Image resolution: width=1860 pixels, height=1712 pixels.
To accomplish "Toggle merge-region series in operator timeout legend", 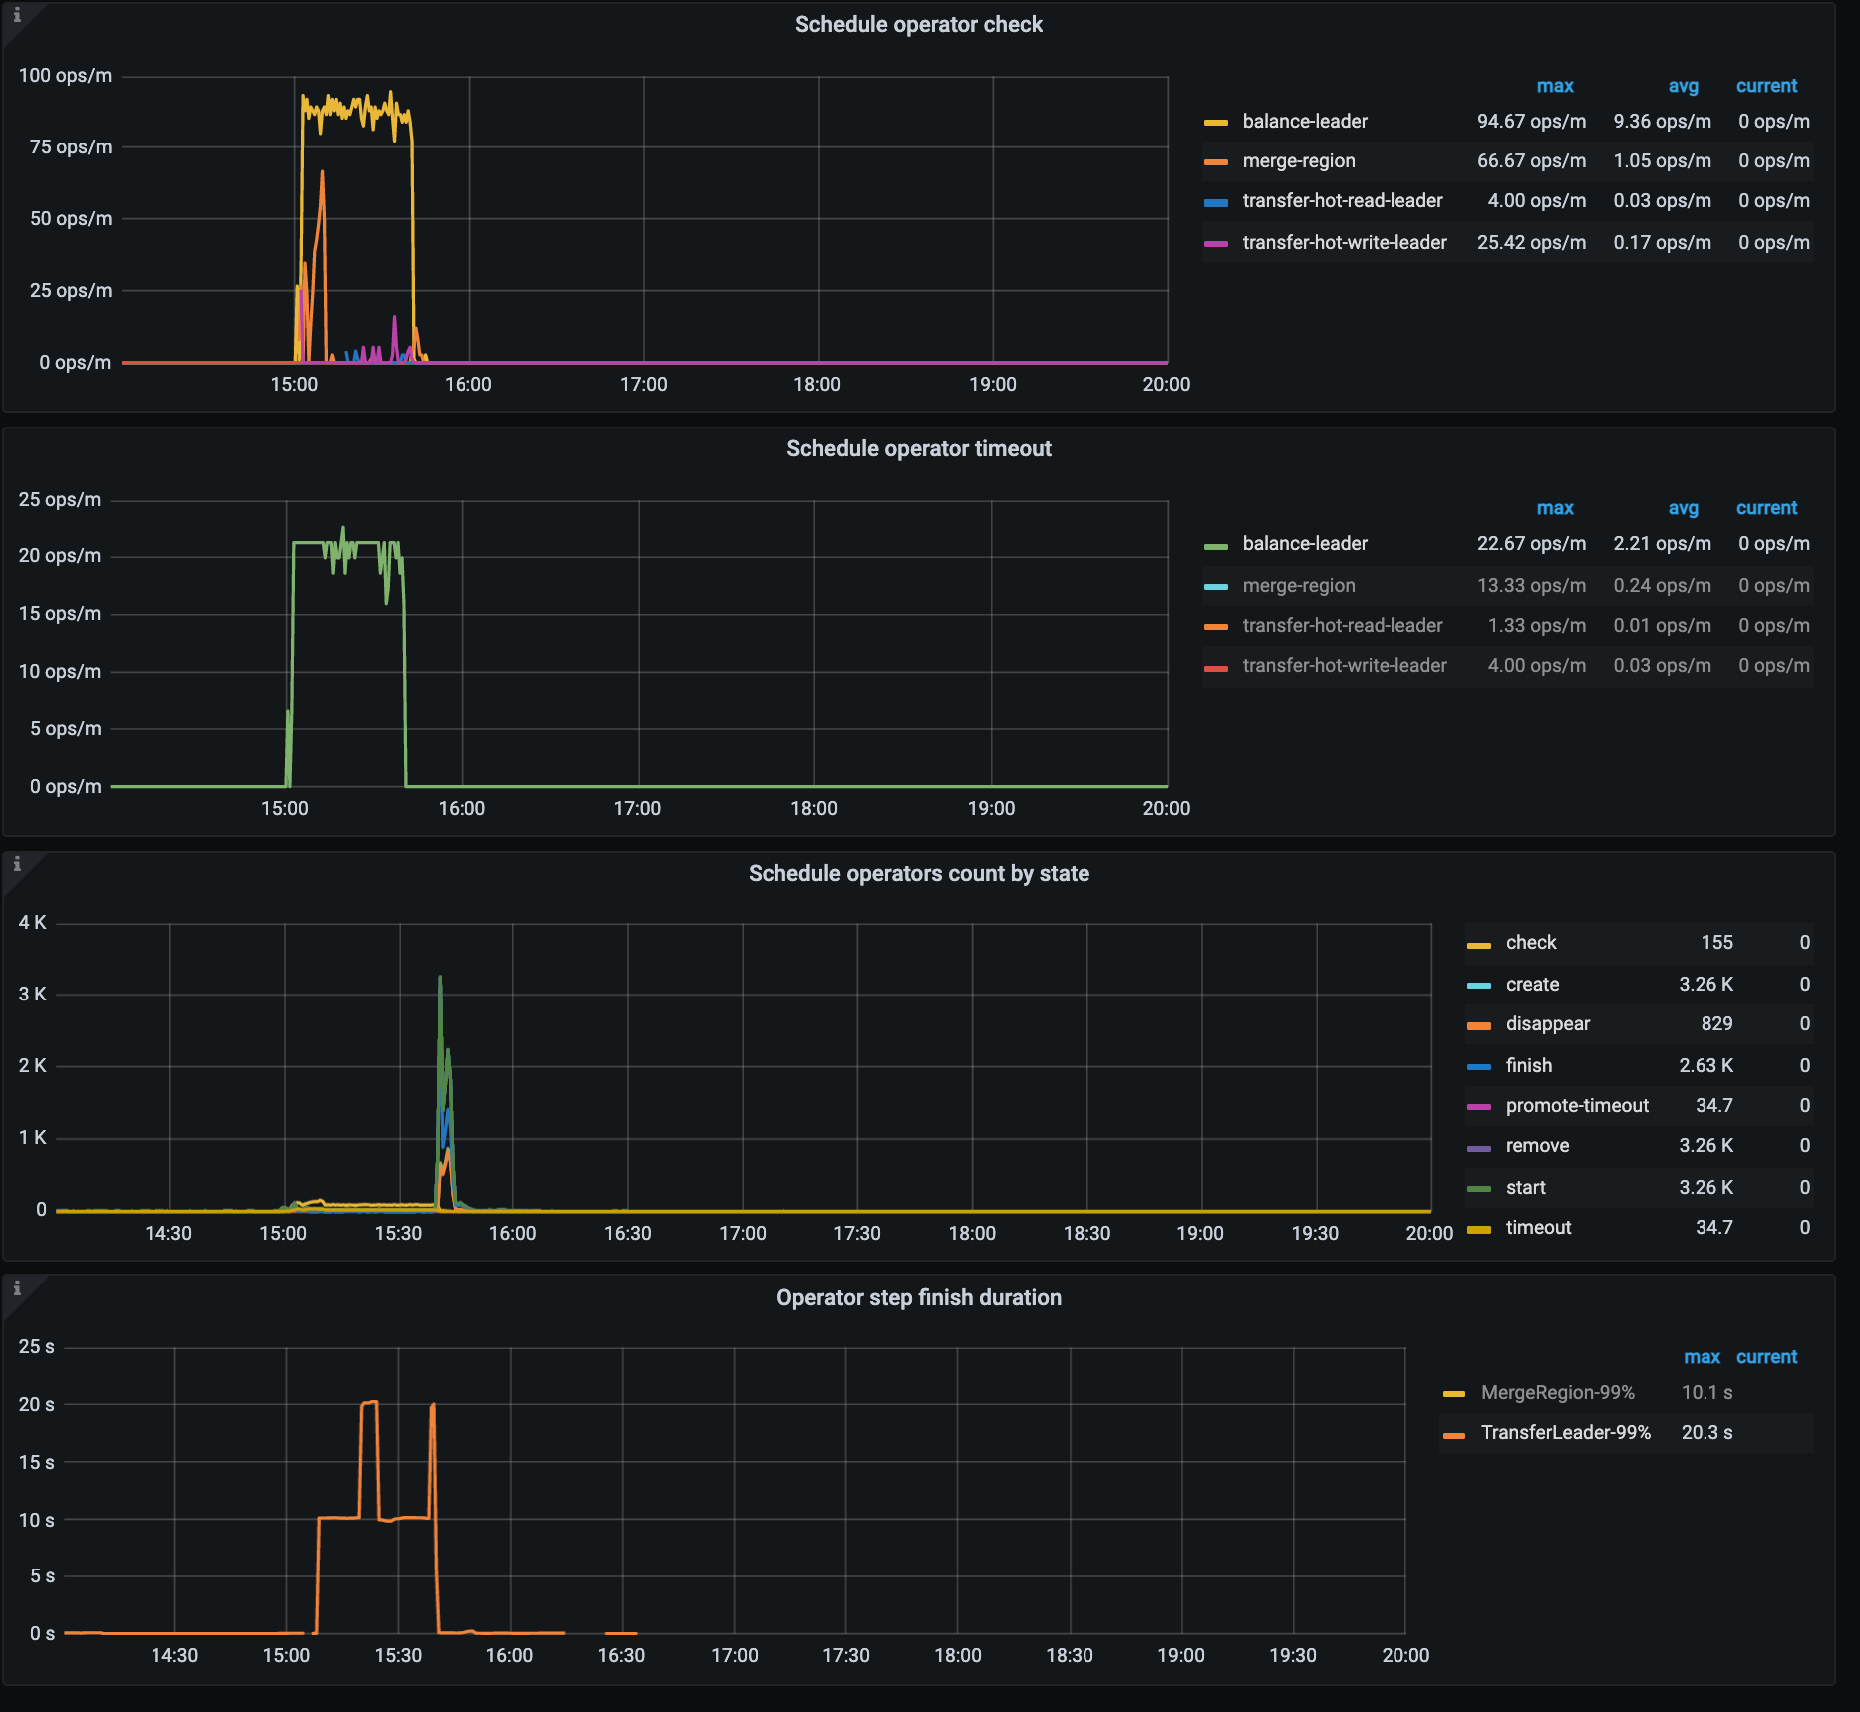I will (x=1299, y=586).
